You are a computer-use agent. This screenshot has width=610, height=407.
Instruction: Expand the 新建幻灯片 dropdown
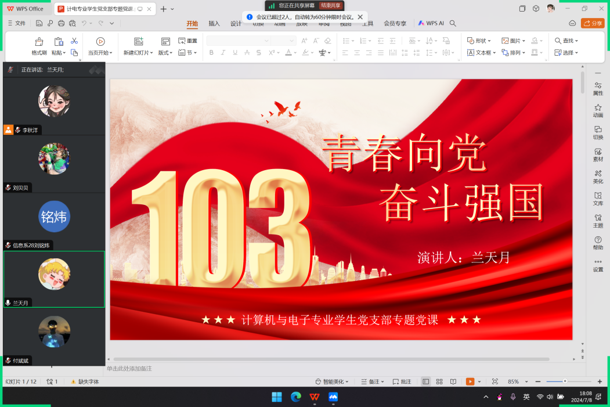[x=138, y=53]
